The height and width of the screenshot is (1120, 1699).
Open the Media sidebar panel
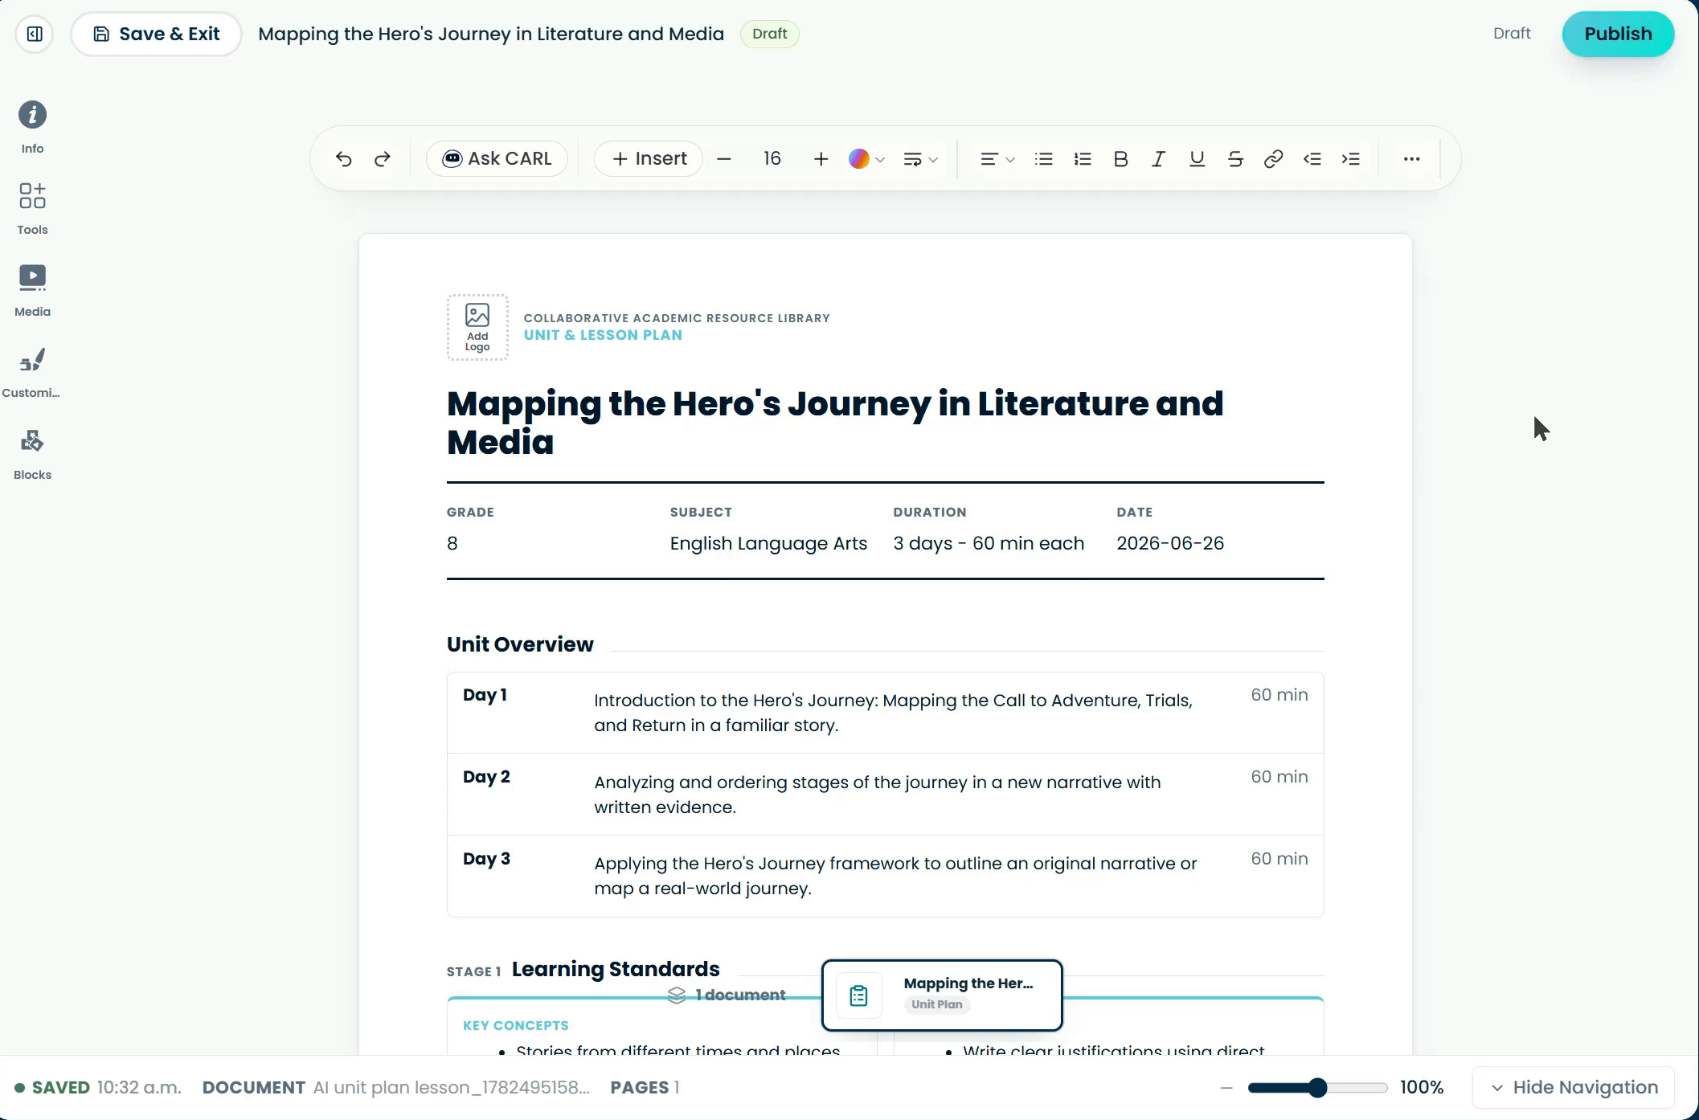tap(32, 291)
